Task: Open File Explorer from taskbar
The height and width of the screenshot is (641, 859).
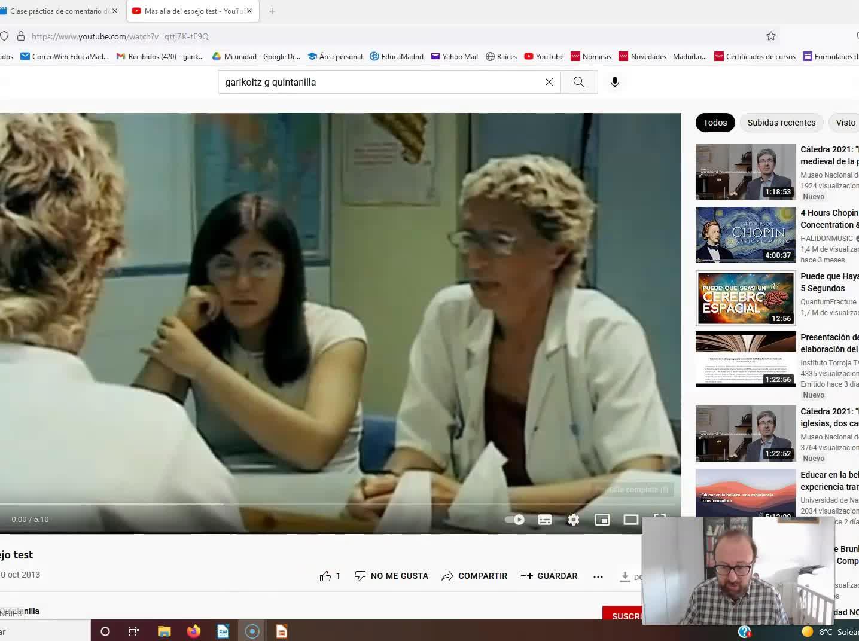Action: 164,631
